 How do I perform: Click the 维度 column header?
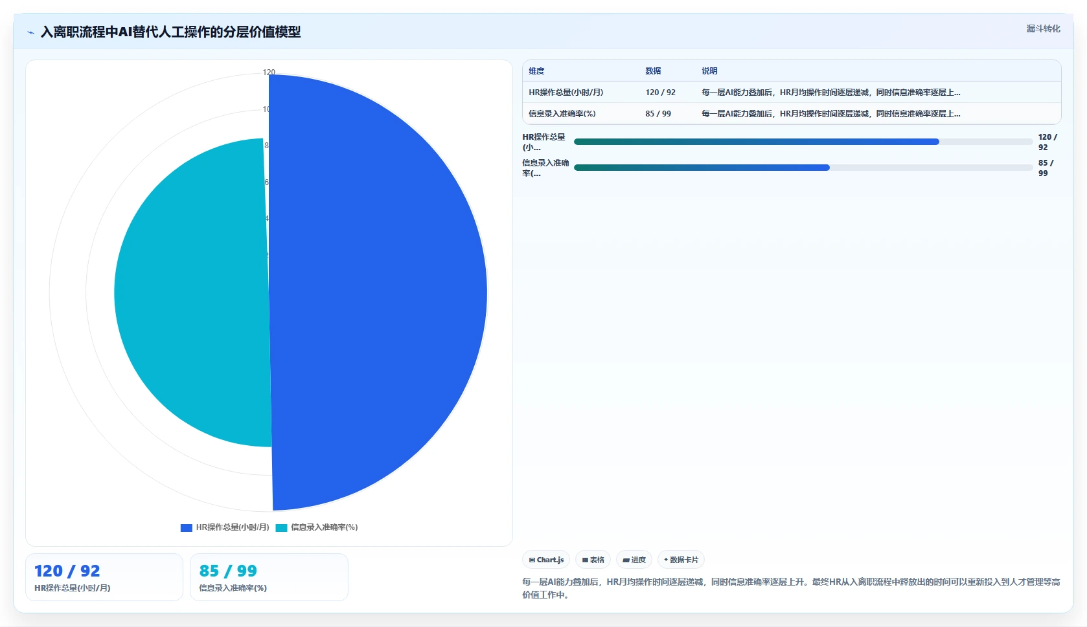pos(536,71)
